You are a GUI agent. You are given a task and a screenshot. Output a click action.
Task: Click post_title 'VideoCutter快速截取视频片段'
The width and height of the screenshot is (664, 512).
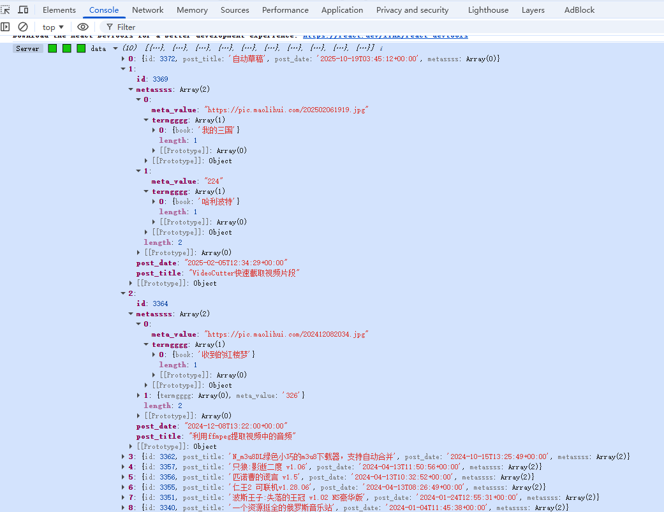point(244,273)
